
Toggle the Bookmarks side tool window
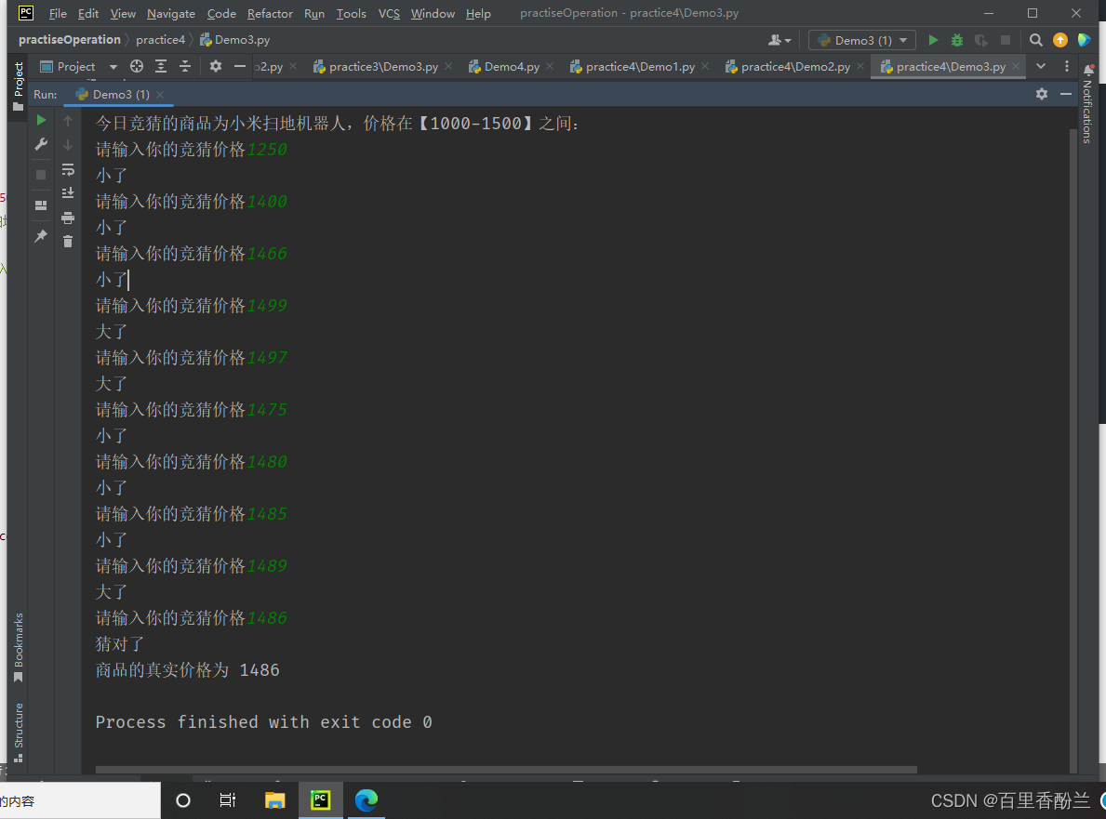click(x=19, y=647)
